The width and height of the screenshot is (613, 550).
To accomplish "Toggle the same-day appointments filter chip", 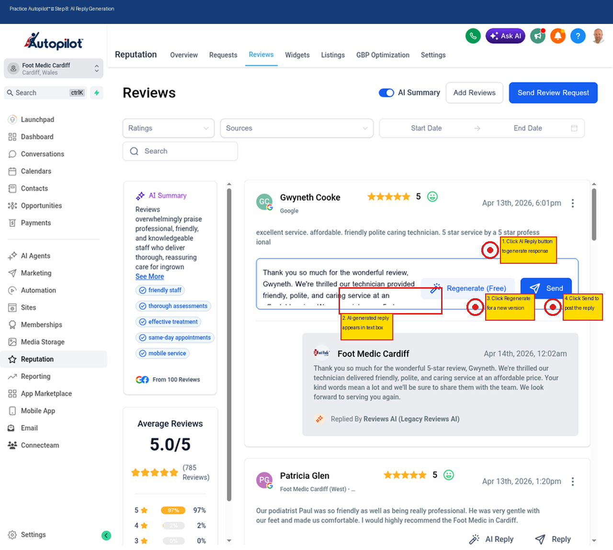I will coord(175,337).
